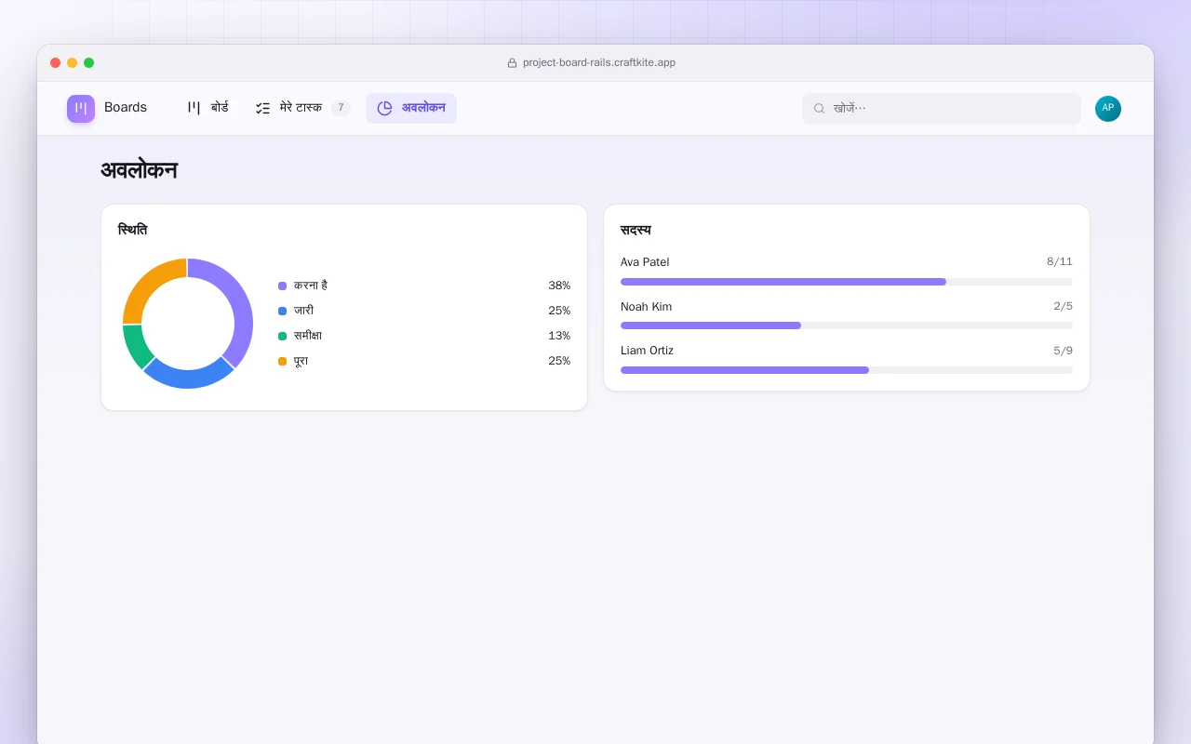Click the 38% value
The image size is (1191, 744).
(x=559, y=286)
